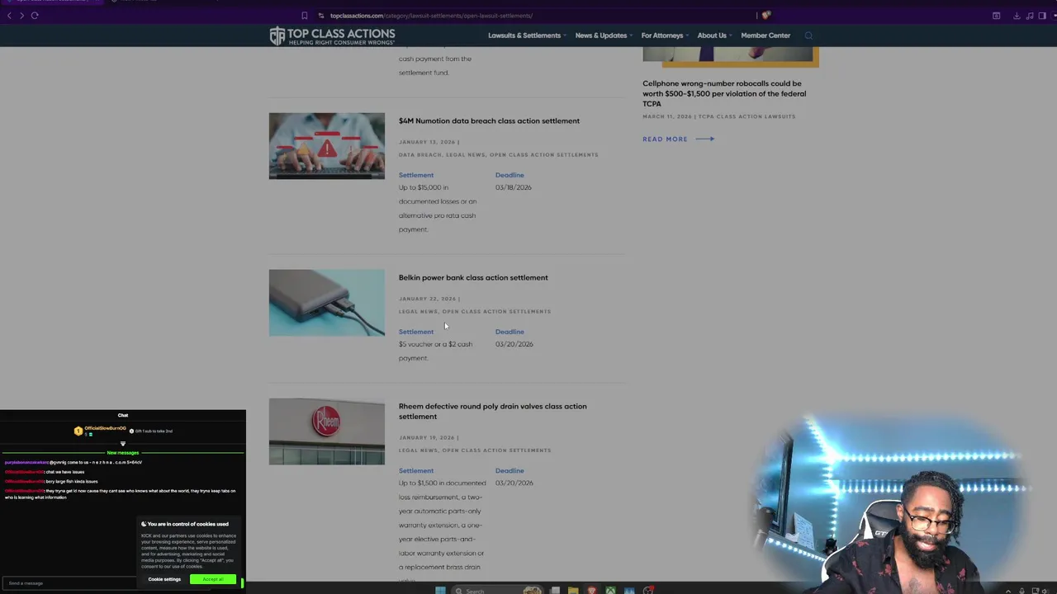Click the Numotion deadline 03/18/2026
Viewport: 1057px width, 594px height.
(x=513, y=187)
